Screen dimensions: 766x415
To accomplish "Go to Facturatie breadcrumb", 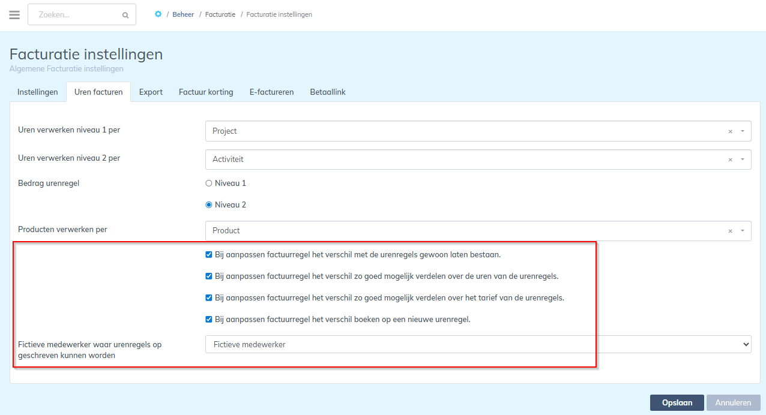I will click(220, 14).
